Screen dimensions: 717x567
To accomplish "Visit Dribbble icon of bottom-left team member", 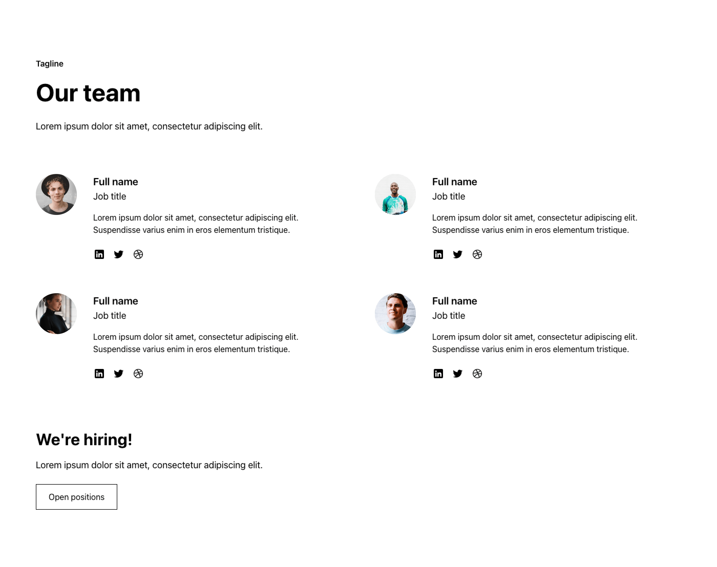I will click(138, 374).
